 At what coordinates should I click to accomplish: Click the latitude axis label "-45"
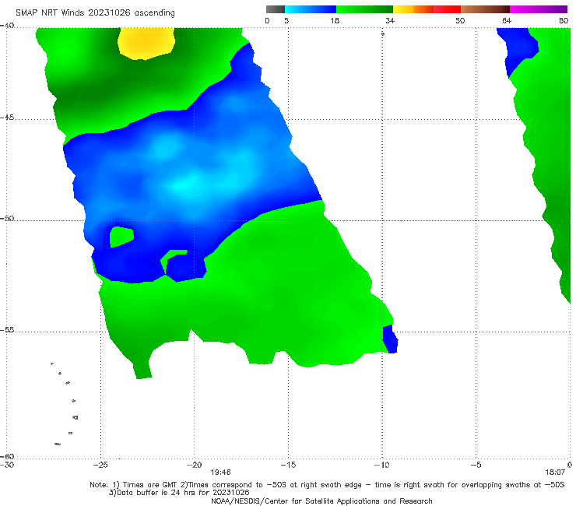coord(7,118)
